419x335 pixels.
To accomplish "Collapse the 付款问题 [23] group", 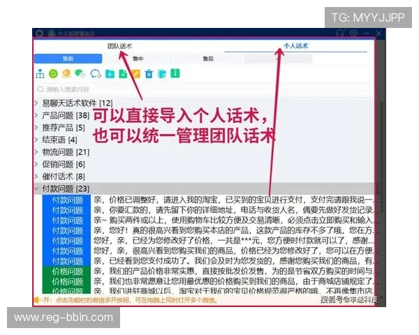I will (36, 189).
